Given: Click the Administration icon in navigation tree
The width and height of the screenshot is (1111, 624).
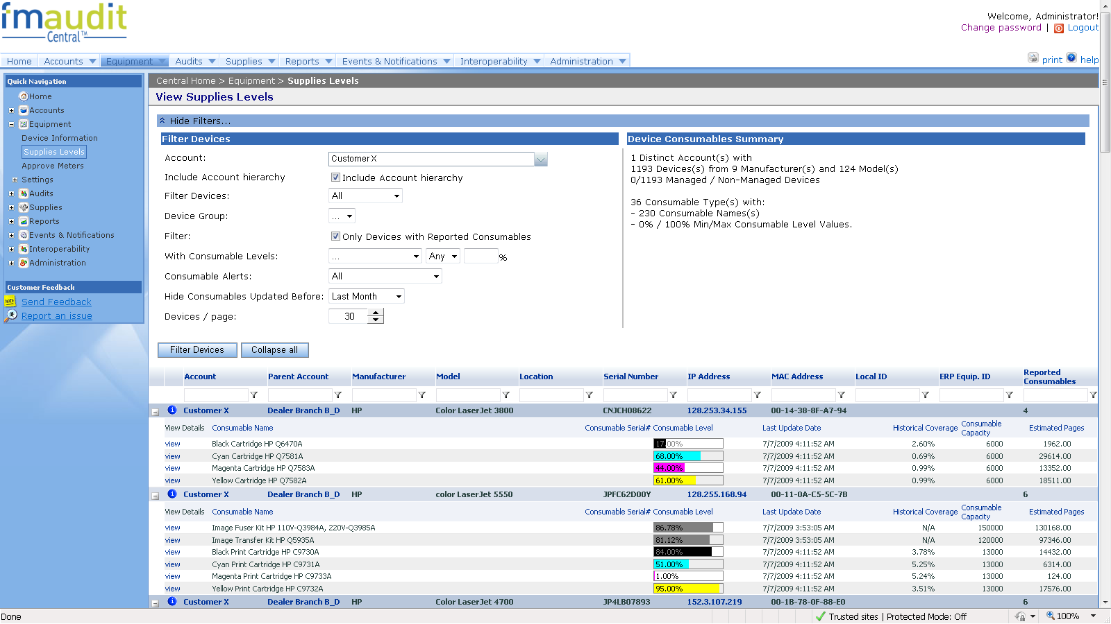Looking at the screenshot, I should (24, 263).
